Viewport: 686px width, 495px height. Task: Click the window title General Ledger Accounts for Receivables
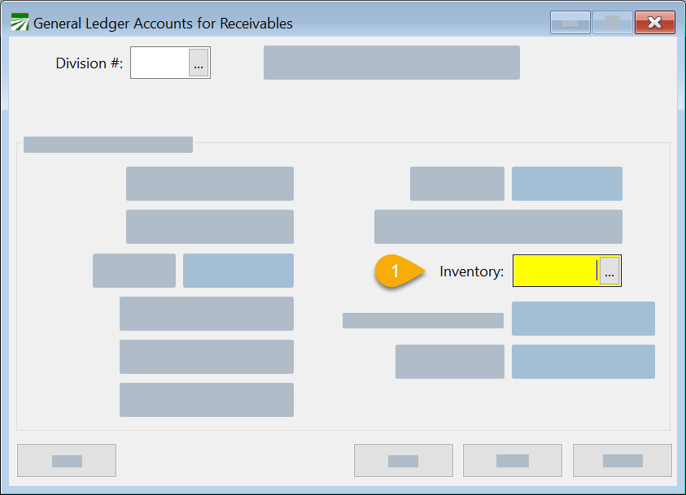coord(163,24)
